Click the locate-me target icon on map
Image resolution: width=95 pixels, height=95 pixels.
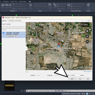87,31
